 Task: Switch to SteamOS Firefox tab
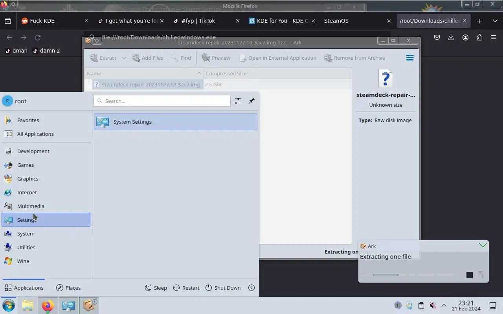pyautogui.click(x=357, y=21)
